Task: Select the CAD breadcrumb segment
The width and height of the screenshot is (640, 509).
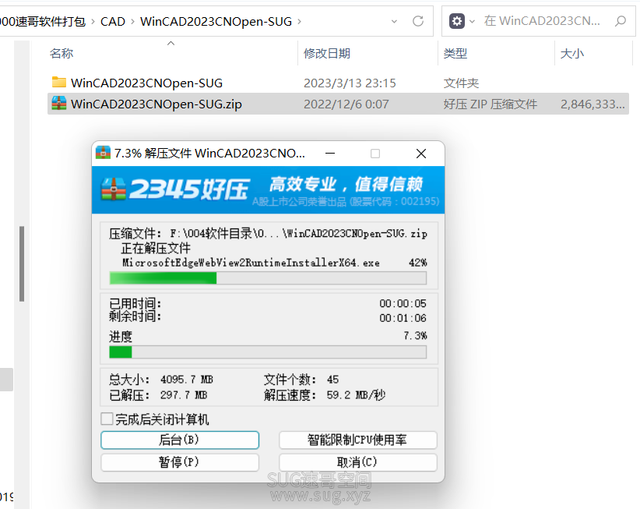Action: (113, 21)
